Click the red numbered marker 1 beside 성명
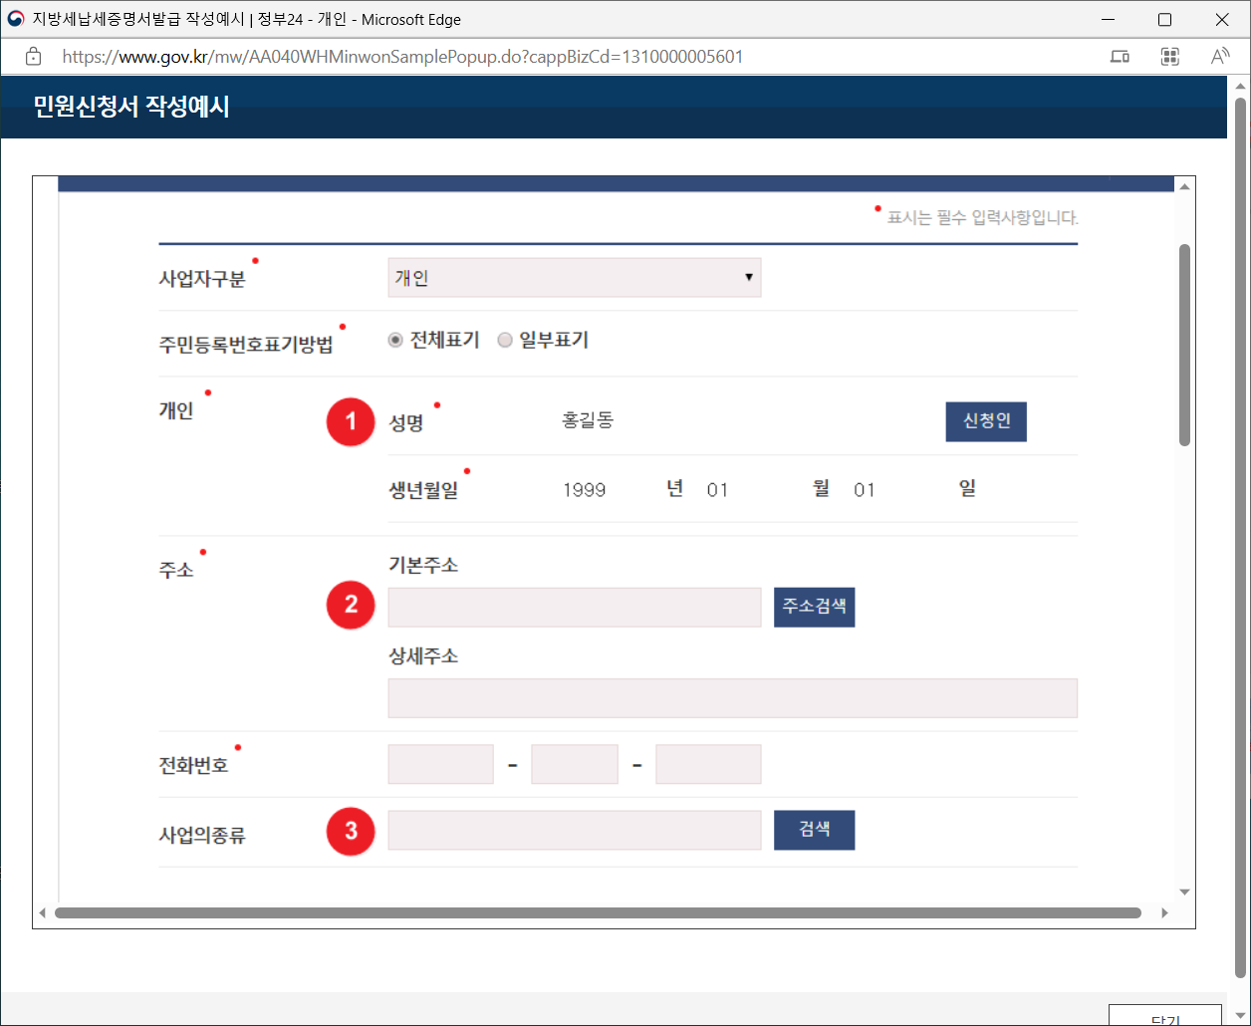 351,421
